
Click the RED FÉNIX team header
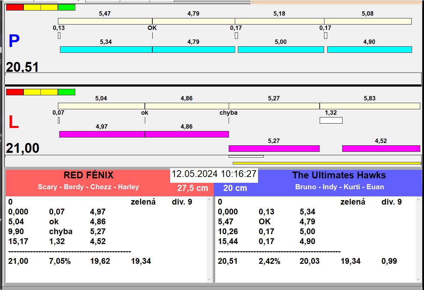click(x=88, y=176)
